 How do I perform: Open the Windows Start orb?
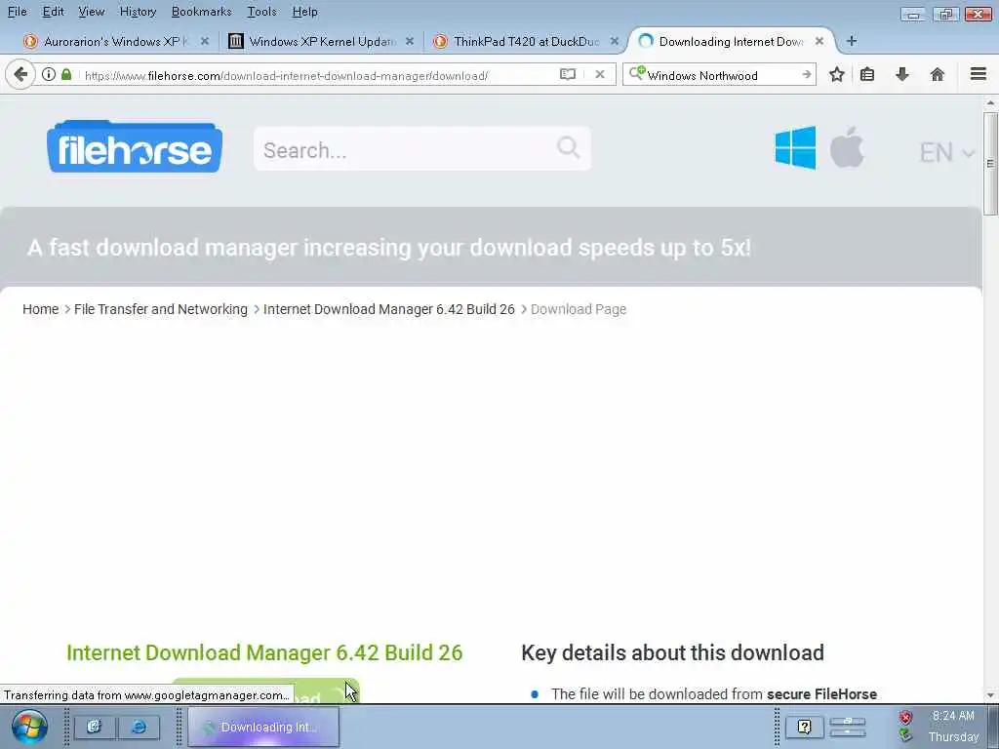pyautogui.click(x=29, y=727)
